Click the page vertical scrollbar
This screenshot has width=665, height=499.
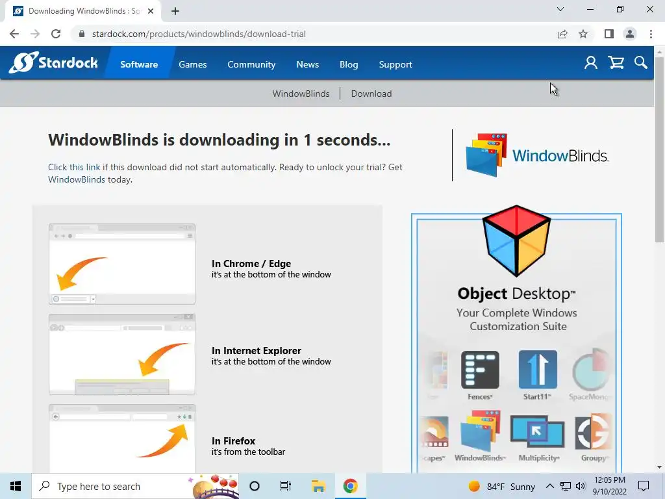(x=659, y=149)
